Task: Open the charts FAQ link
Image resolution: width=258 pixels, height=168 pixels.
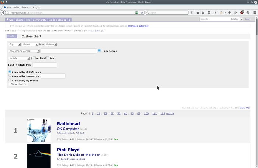Action: click(244, 108)
